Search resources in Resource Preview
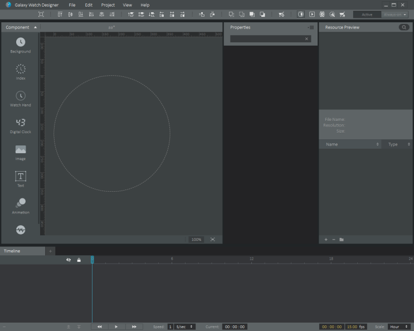The width and height of the screenshot is (414, 331). [x=404, y=27]
